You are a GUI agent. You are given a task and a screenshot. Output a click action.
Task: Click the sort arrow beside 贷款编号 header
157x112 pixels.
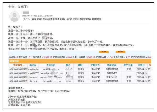point(24,66)
